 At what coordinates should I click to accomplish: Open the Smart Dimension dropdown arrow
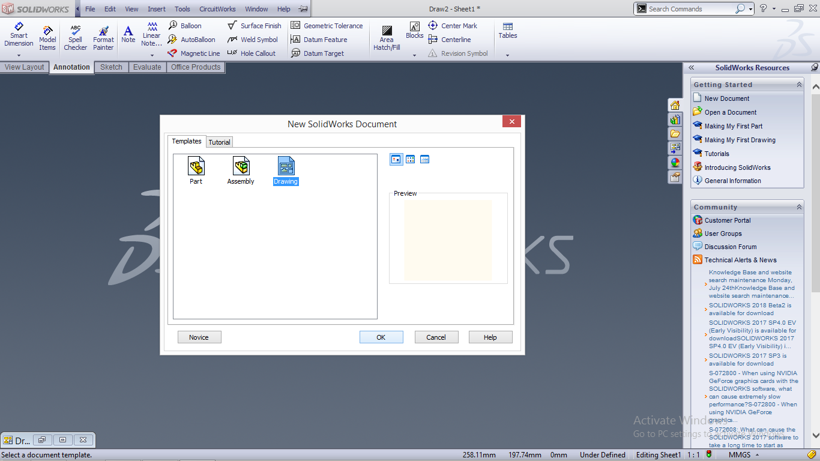tap(19, 54)
